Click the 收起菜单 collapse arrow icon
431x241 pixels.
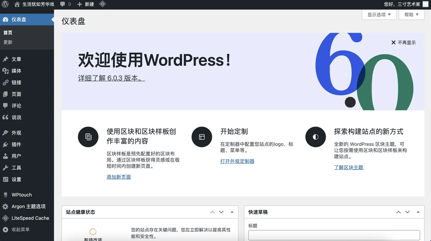tap(6, 230)
